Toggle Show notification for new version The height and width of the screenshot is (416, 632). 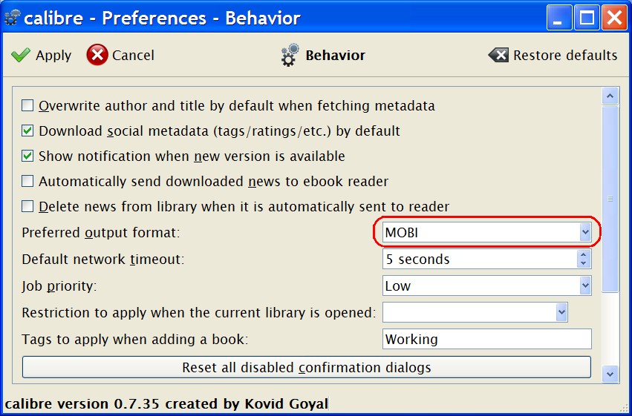(27, 156)
